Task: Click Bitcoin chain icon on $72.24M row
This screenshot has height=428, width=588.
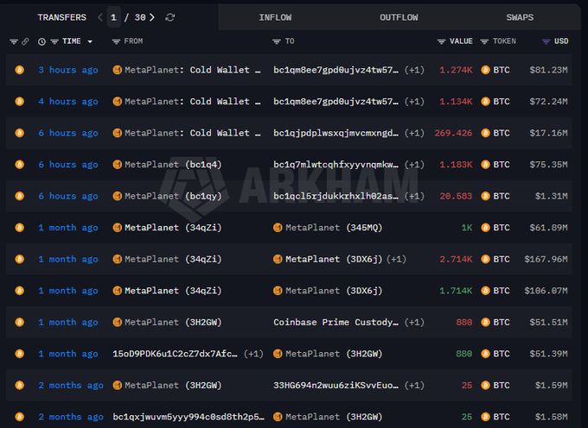Action: 20,101
